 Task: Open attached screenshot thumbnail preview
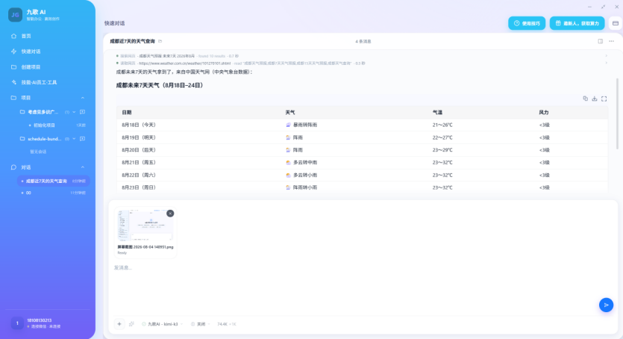[145, 225]
